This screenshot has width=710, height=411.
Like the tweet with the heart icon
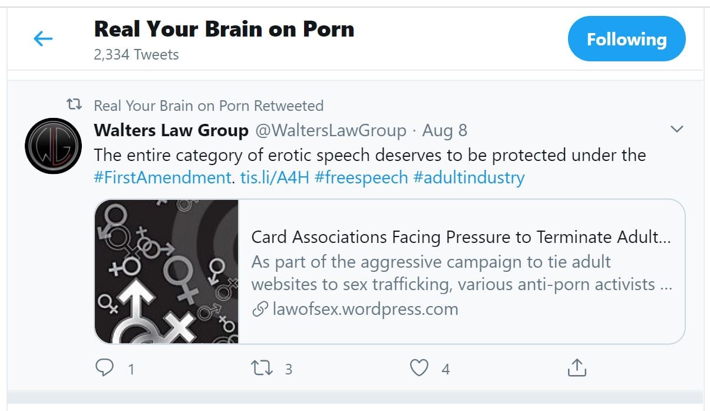click(x=419, y=369)
